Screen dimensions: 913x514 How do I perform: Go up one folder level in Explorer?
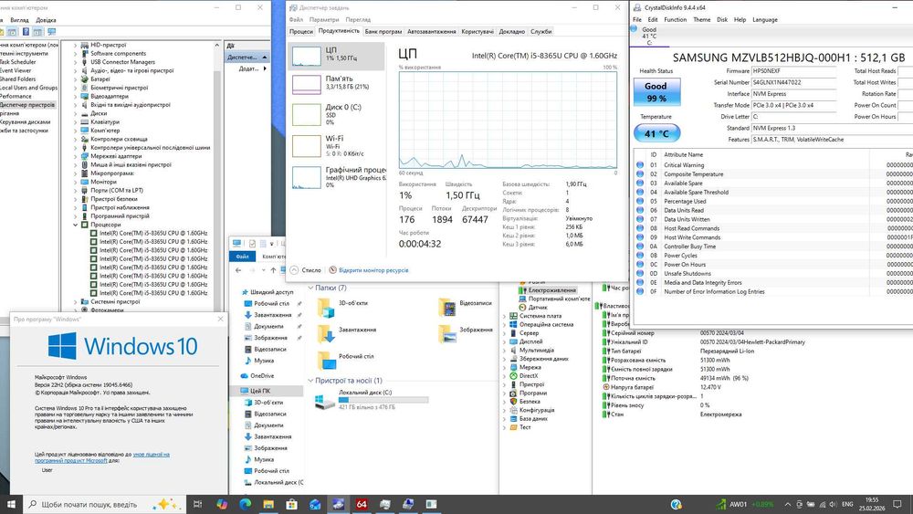click(x=273, y=270)
